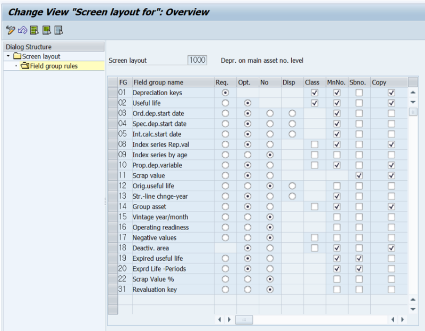Click the Select All toolbar icon
The image size is (425, 331).
[x=35, y=30]
